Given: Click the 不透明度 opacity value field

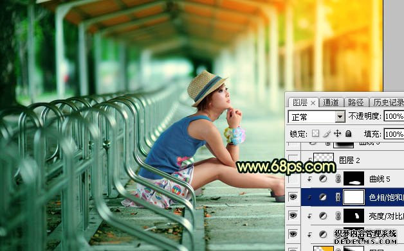Looking at the screenshot, I should click(394, 116).
